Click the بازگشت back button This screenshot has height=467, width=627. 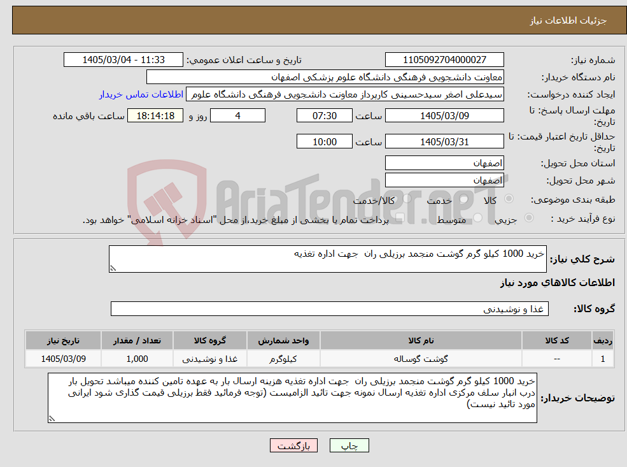pos(293,445)
